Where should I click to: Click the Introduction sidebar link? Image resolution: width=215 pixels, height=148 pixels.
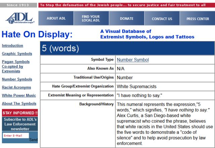tap(12, 46)
